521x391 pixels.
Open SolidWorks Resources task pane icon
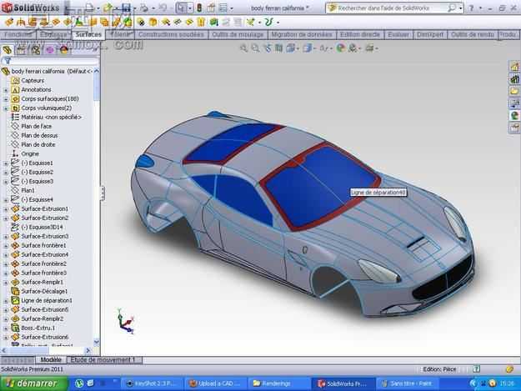click(514, 67)
